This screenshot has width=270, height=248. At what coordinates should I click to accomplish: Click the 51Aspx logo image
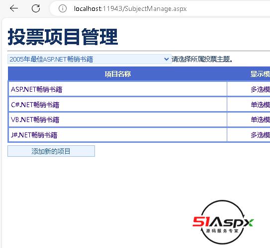[x=223, y=222]
